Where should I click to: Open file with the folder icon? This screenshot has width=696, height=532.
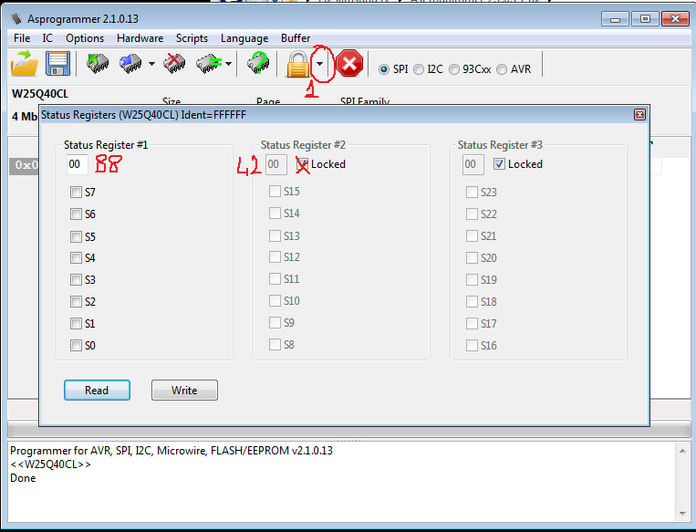click(25, 64)
